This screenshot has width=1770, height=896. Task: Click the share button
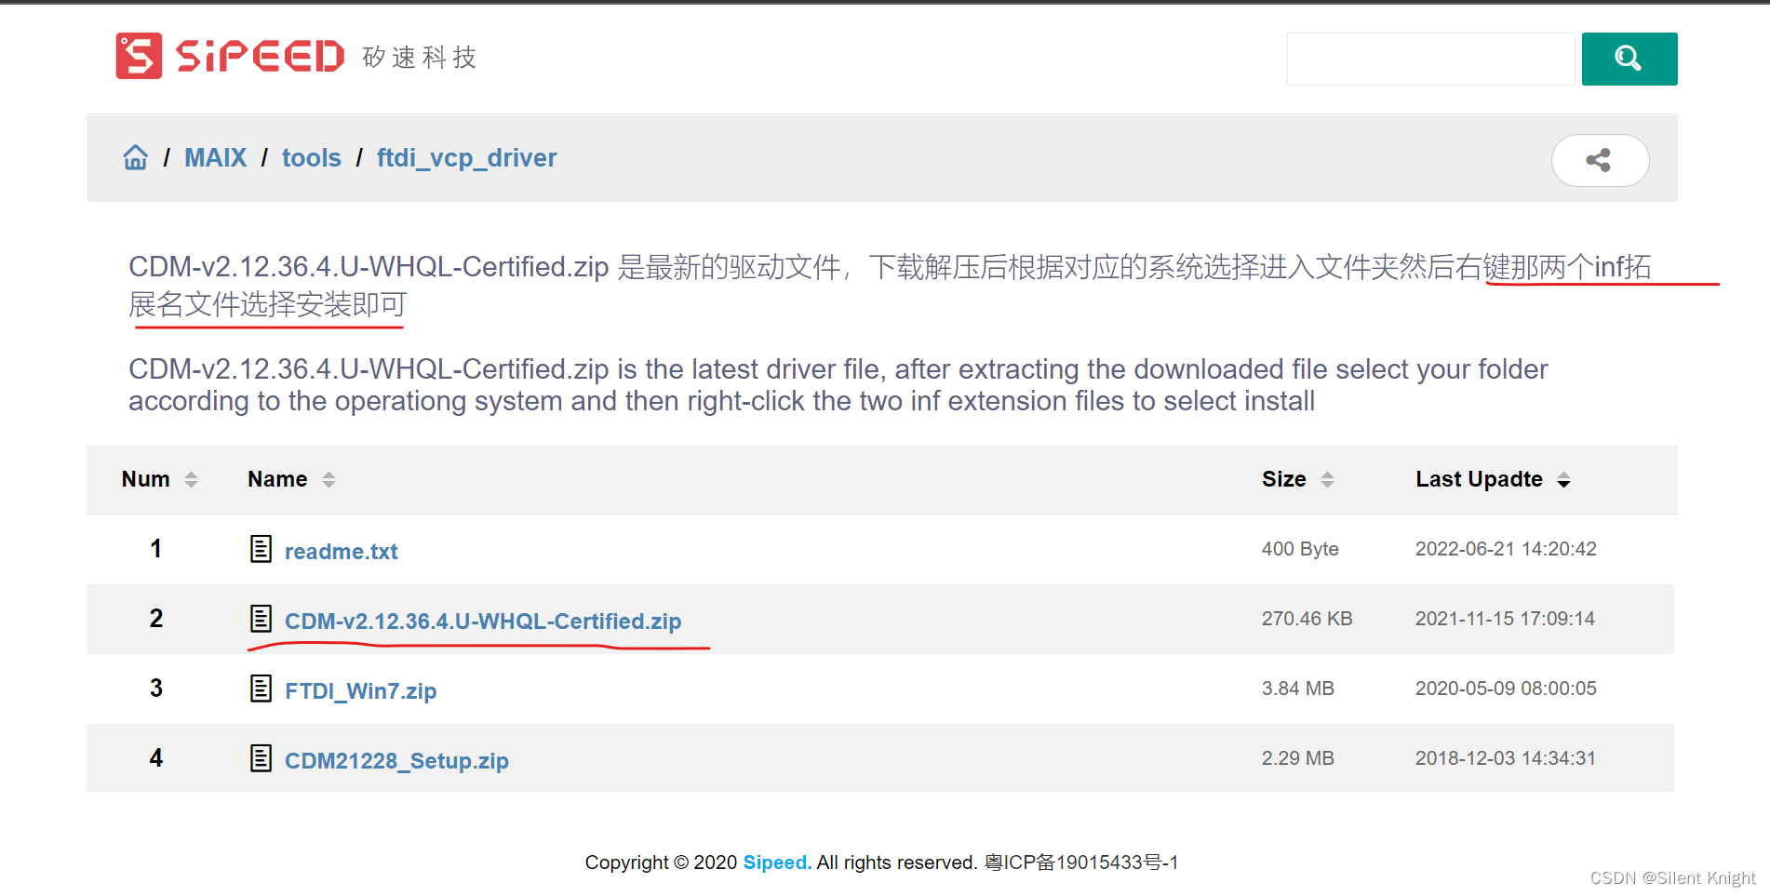1600,160
